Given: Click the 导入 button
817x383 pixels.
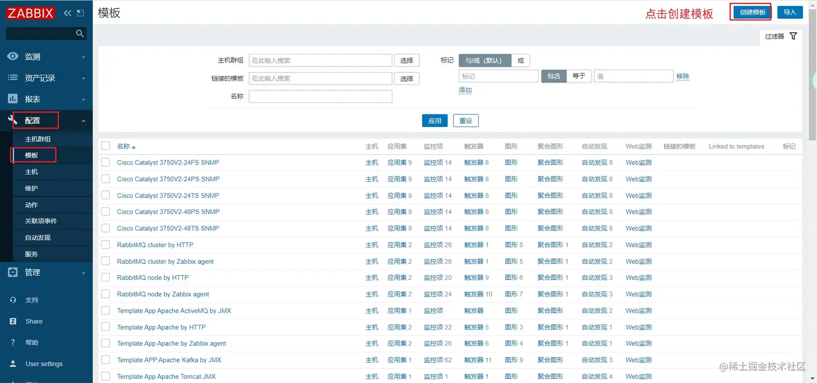Looking at the screenshot, I should coord(790,12).
